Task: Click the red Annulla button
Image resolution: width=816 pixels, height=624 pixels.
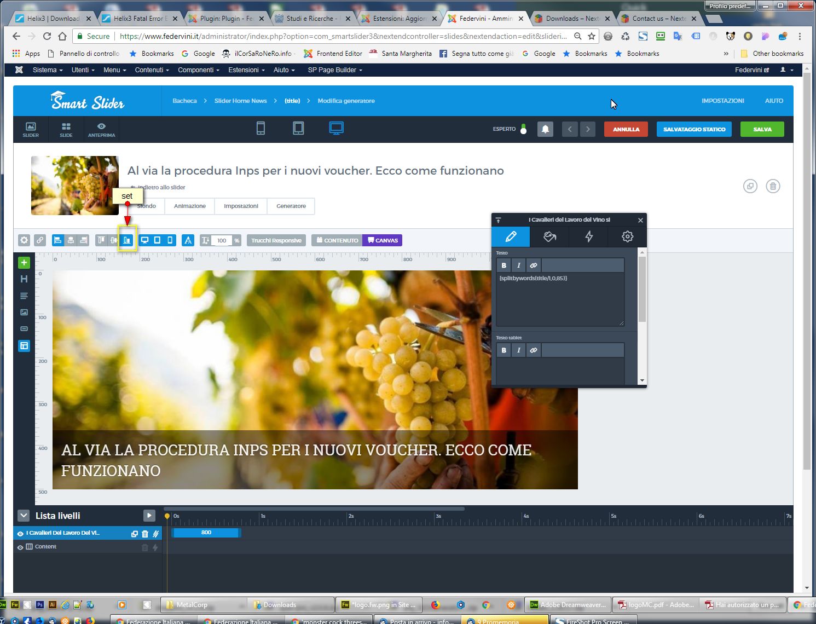Action: [x=626, y=129]
